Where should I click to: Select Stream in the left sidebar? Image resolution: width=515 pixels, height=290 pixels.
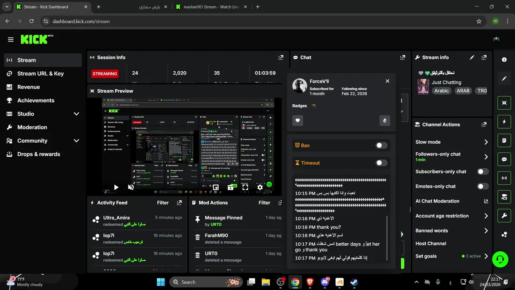pyautogui.click(x=43, y=60)
